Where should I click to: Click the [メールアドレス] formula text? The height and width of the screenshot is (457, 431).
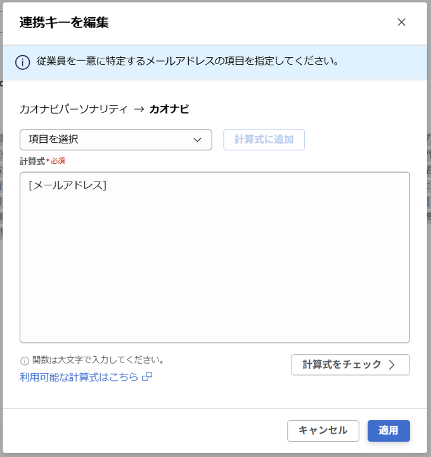pyautogui.click(x=68, y=185)
